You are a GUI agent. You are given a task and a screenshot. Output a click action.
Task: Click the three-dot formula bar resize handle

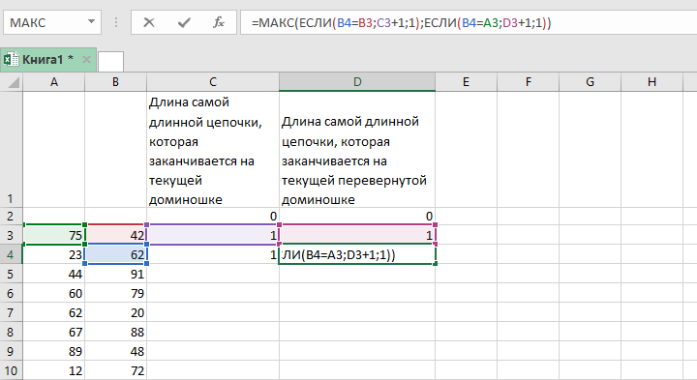pyautogui.click(x=116, y=22)
